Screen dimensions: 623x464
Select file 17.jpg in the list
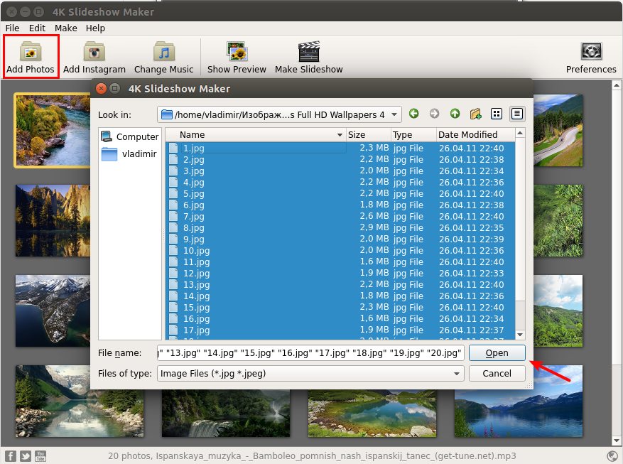(x=340, y=330)
